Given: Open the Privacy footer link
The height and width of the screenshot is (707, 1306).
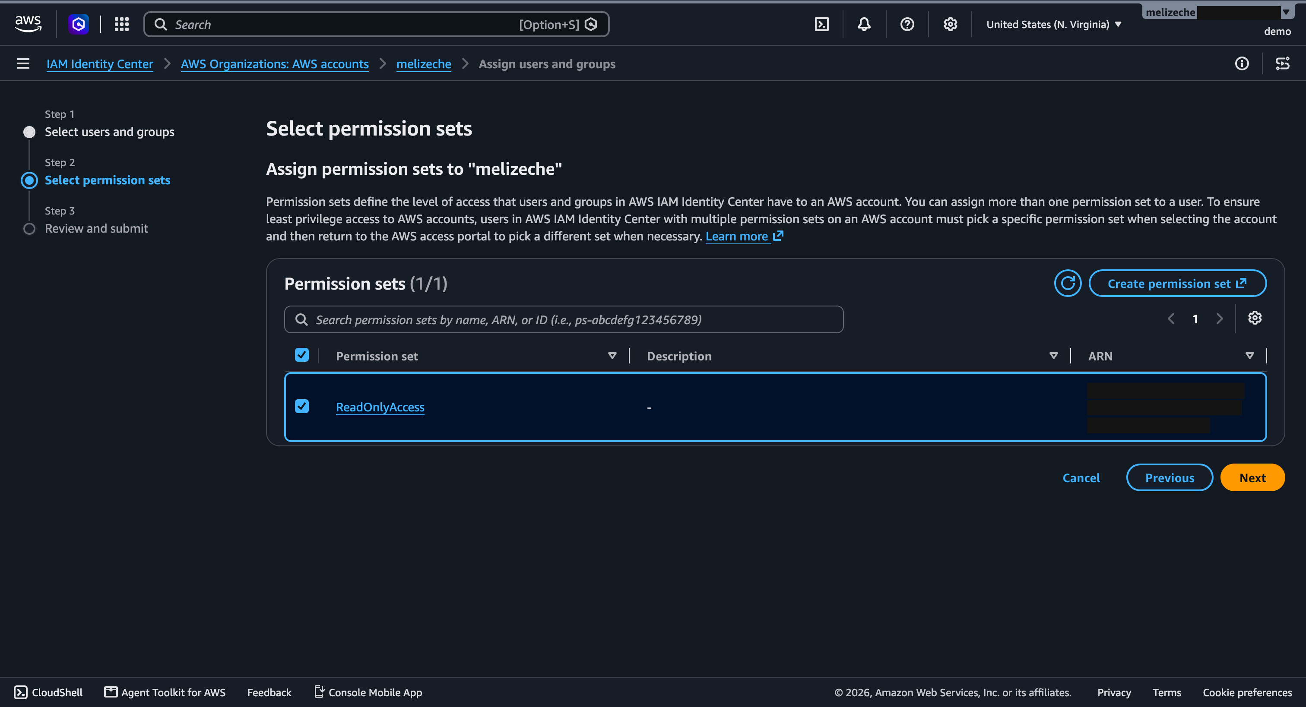Looking at the screenshot, I should pyautogui.click(x=1114, y=692).
